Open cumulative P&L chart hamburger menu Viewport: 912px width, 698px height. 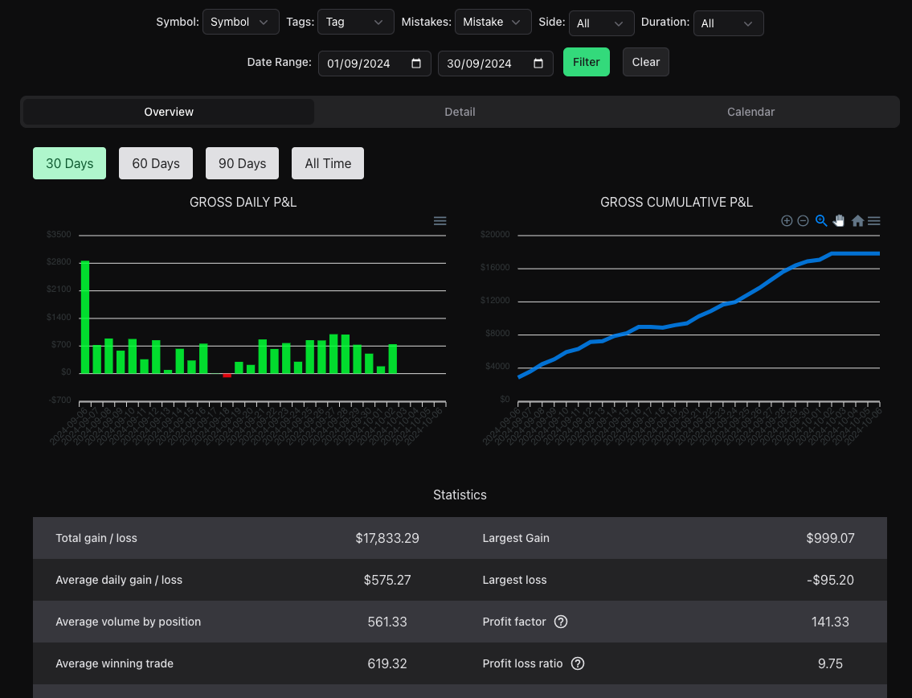click(x=874, y=221)
